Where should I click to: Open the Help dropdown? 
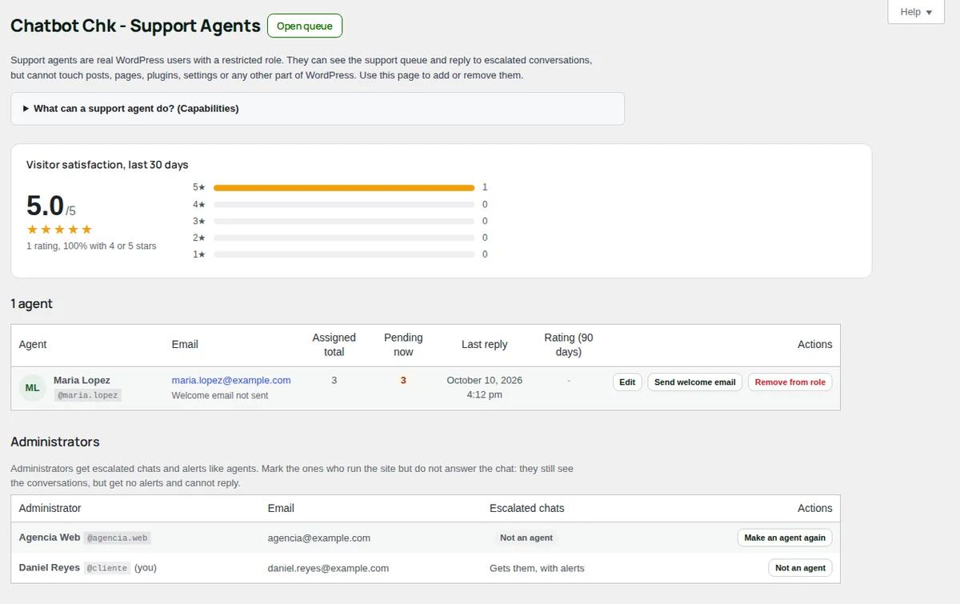916,12
